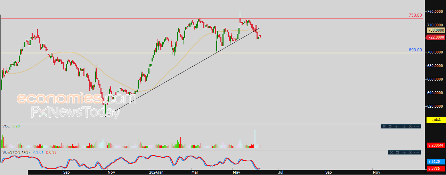The image size is (446, 175).
Task: Click the Nov 2023 time axis label
Action: (x=111, y=172)
